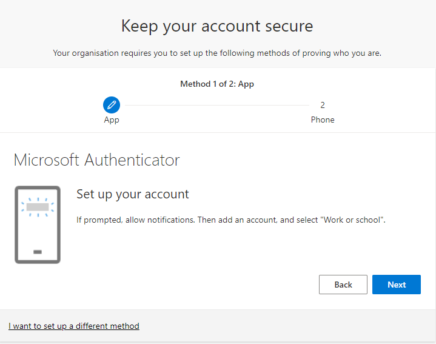436x344 pixels.
Task: Click 'Set up your account' subheading
Action: coord(133,194)
